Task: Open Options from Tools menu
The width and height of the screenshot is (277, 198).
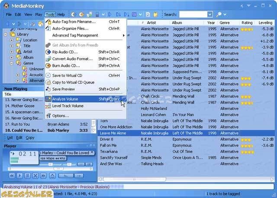Action: click(86, 116)
